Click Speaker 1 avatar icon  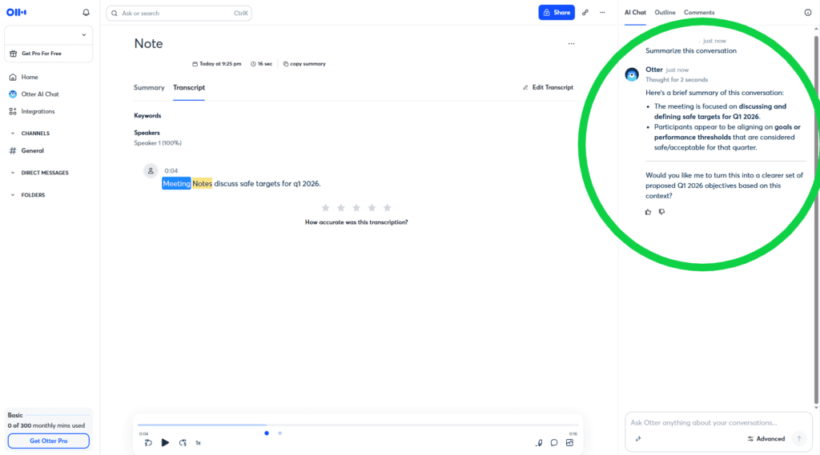point(151,171)
